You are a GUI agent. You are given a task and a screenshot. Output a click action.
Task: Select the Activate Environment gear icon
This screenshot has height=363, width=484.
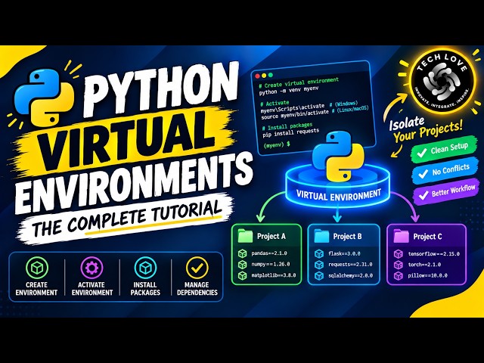[x=92, y=268]
